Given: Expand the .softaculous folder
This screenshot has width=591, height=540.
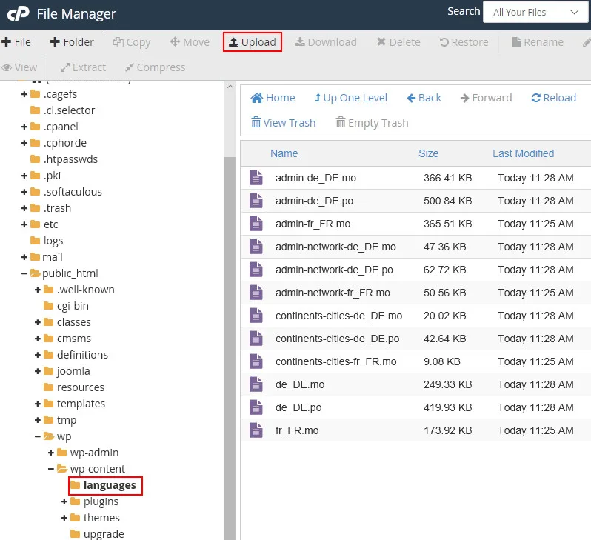Looking at the screenshot, I should (x=24, y=192).
